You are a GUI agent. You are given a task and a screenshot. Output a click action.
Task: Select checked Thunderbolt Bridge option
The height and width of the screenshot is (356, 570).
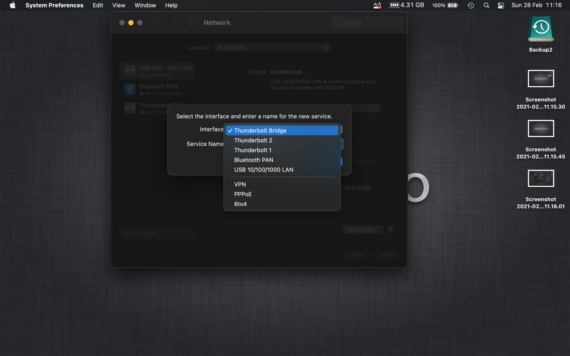point(260,130)
